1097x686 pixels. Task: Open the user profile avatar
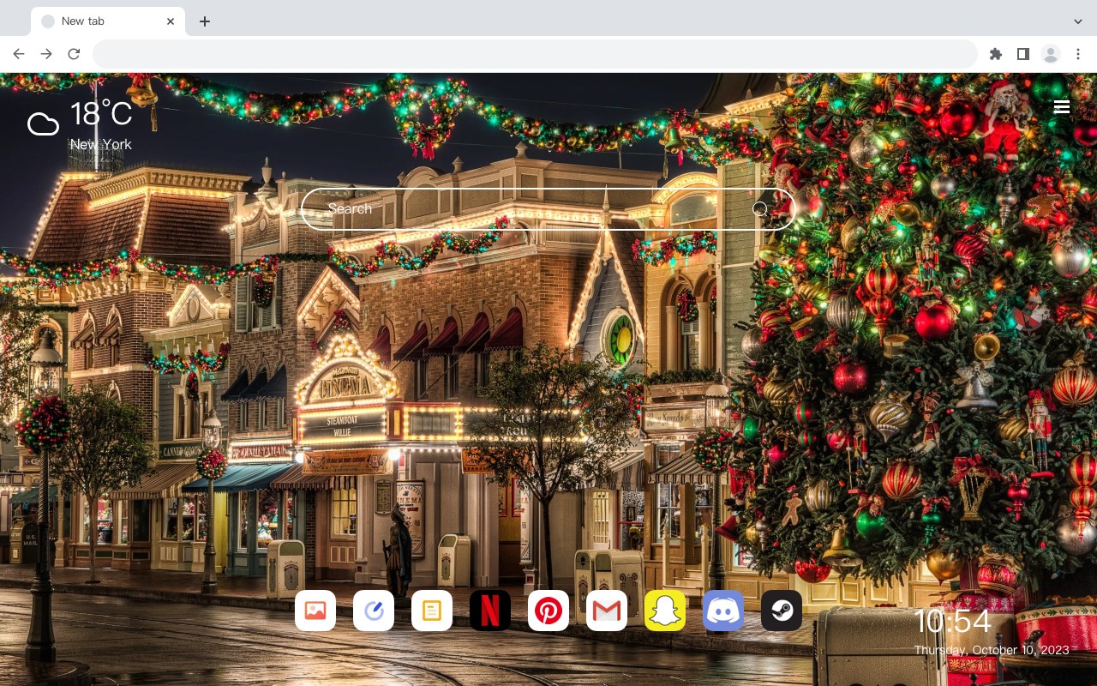[x=1051, y=54]
